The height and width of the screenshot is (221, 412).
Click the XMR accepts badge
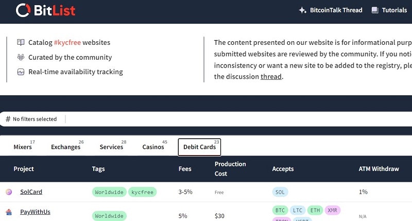(x=333, y=210)
